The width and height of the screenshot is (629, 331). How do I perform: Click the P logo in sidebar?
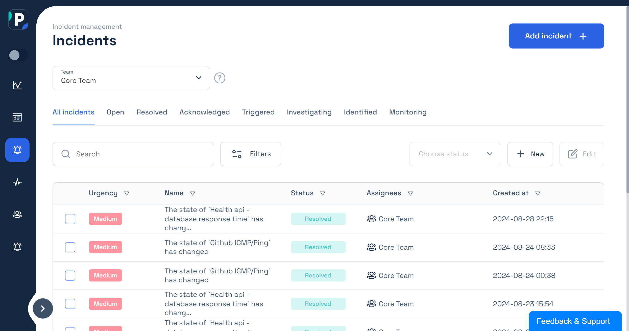[18, 19]
